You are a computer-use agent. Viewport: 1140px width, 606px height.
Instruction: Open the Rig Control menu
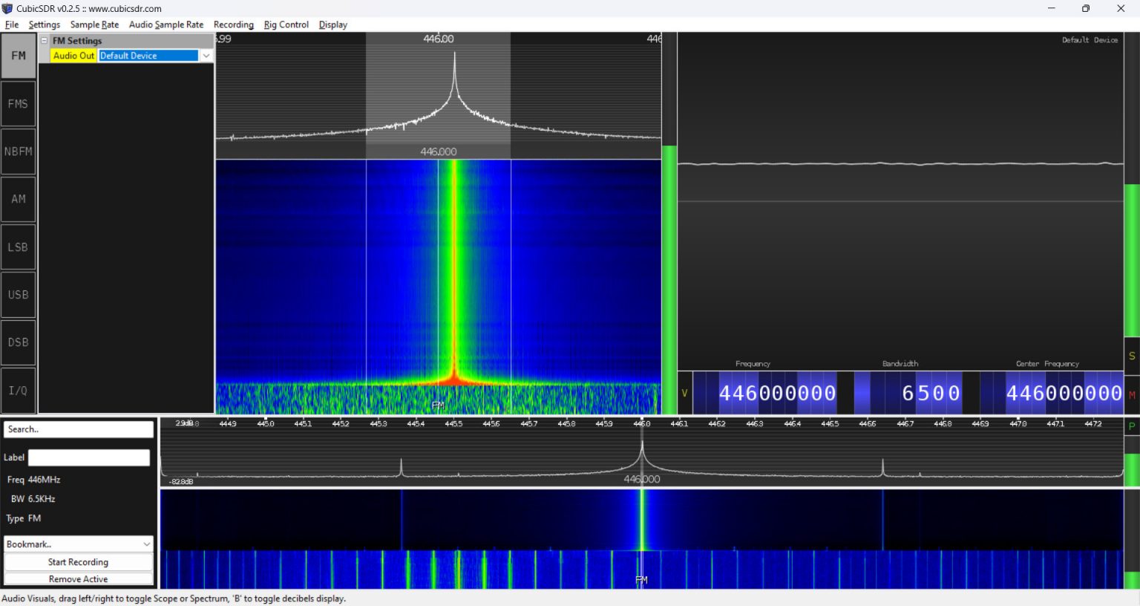coord(286,25)
